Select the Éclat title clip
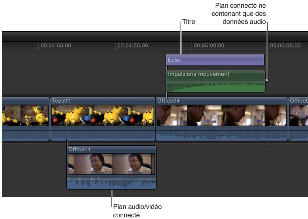308x219 pixels. (215, 60)
